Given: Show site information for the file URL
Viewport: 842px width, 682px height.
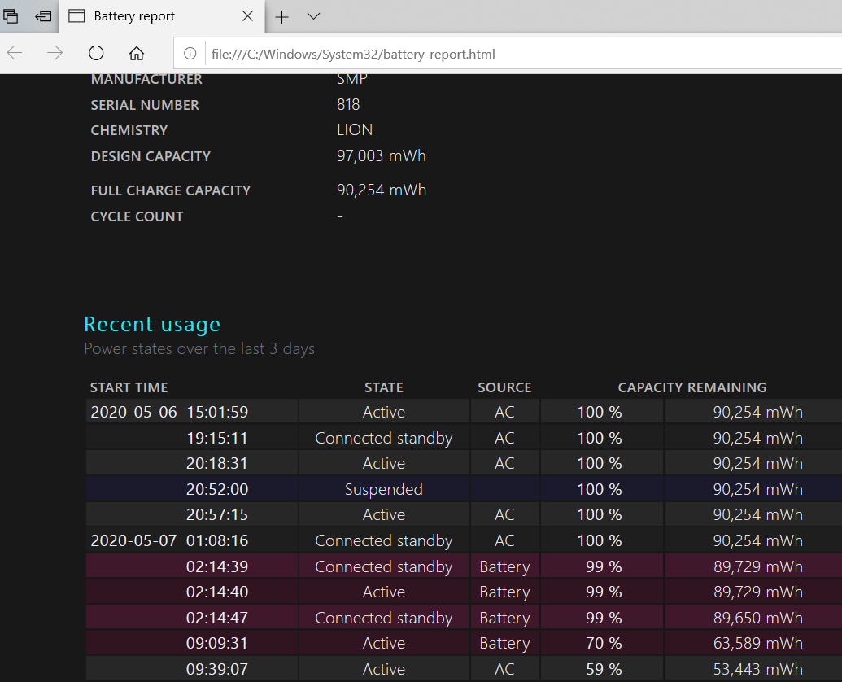Looking at the screenshot, I should pyautogui.click(x=190, y=55).
